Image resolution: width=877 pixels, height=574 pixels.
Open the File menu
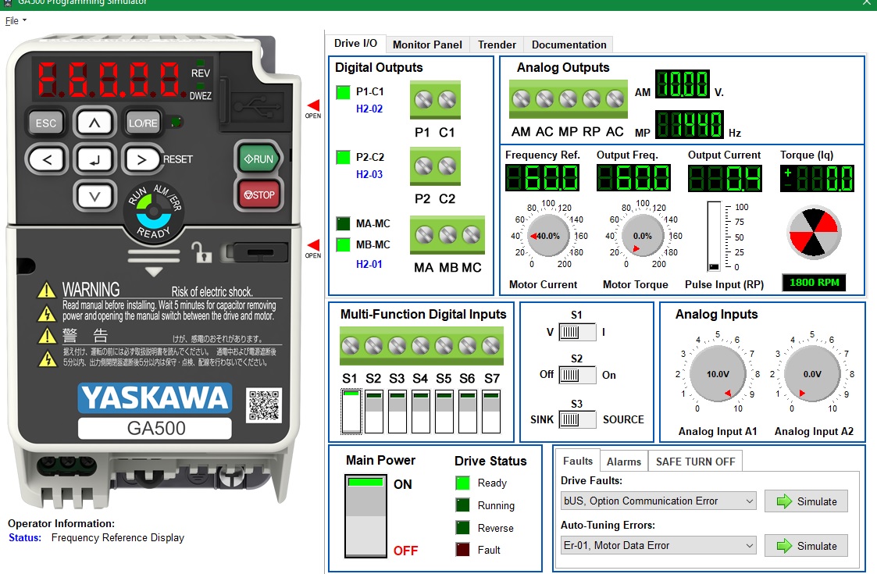(16, 21)
